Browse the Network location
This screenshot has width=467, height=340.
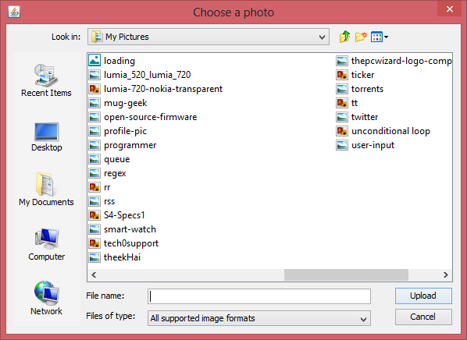(x=46, y=298)
